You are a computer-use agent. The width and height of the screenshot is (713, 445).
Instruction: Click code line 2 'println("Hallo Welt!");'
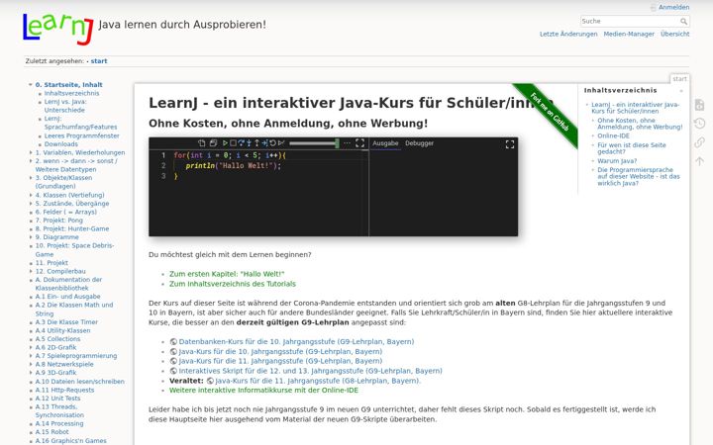click(234, 166)
